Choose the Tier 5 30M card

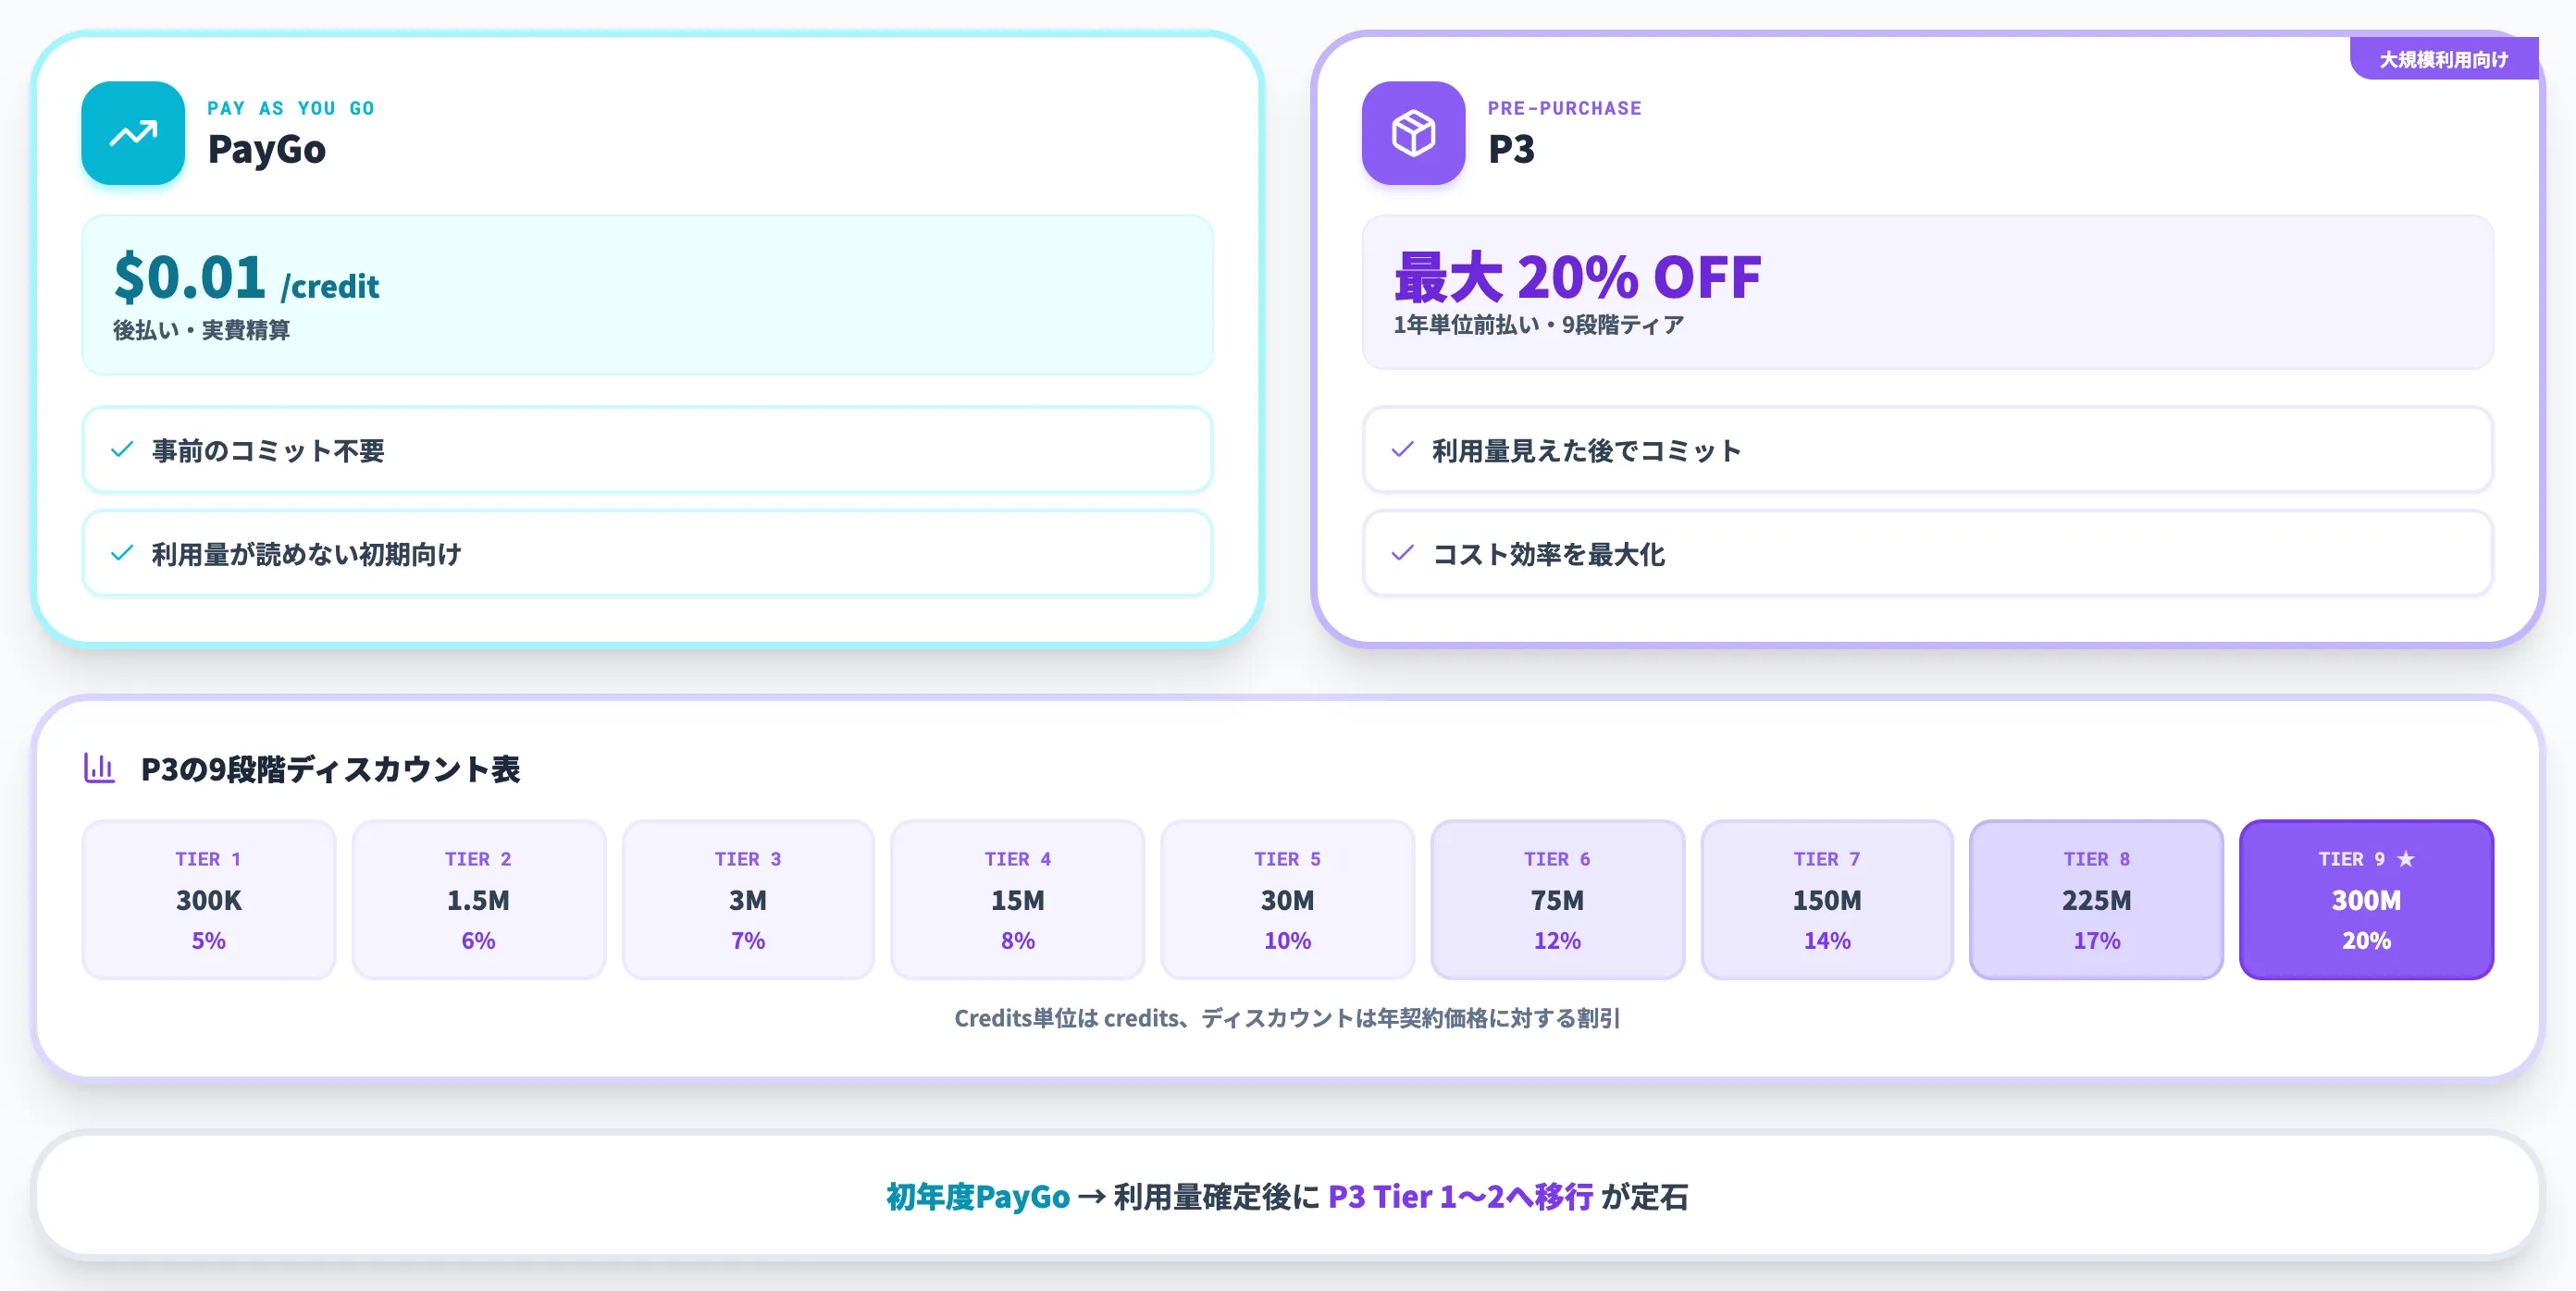pyautogui.click(x=1288, y=899)
